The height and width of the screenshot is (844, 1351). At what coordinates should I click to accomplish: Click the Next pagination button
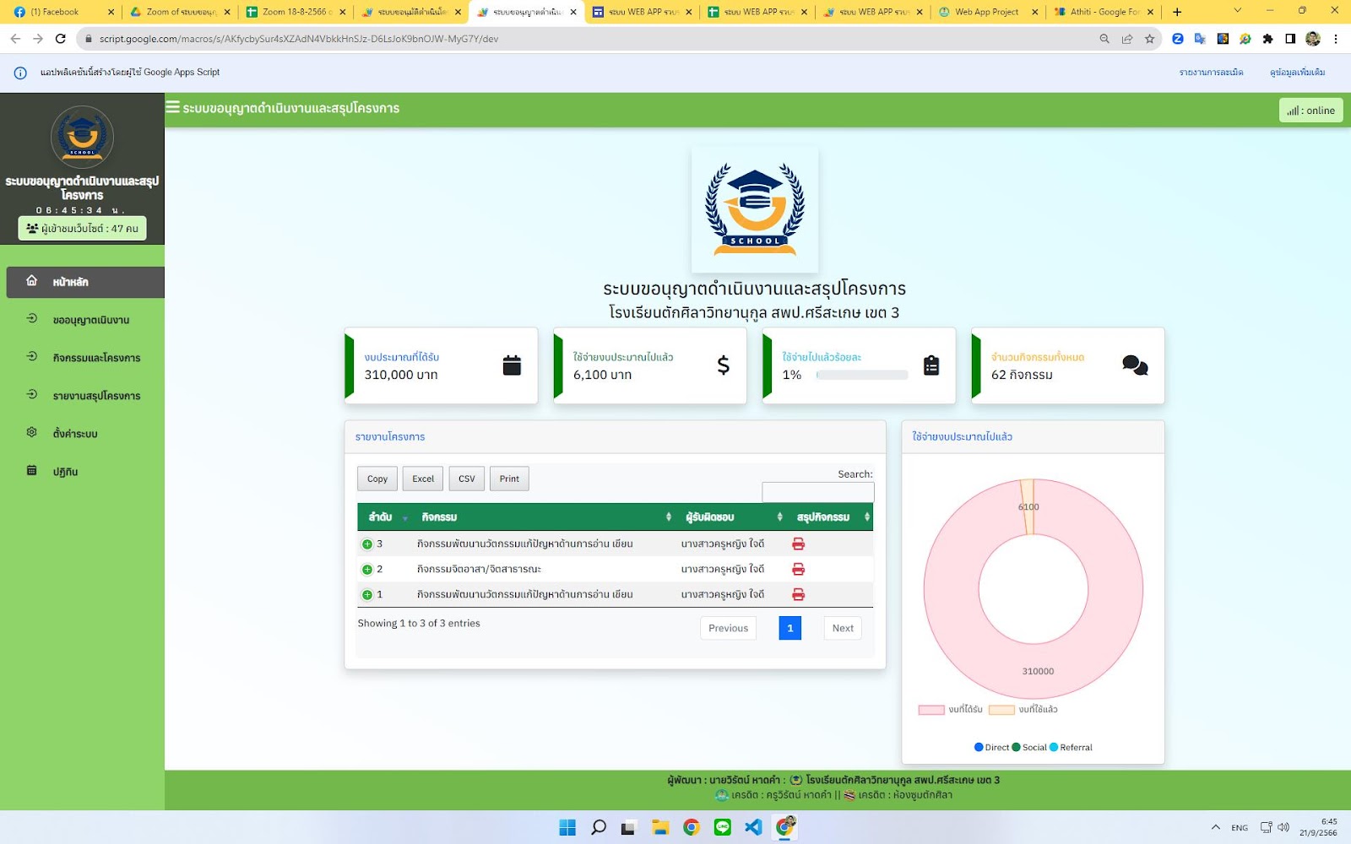click(x=842, y=628)
